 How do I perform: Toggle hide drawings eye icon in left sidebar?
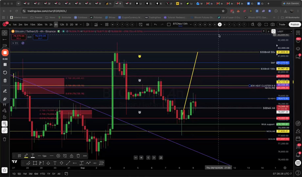pos(5,123)
